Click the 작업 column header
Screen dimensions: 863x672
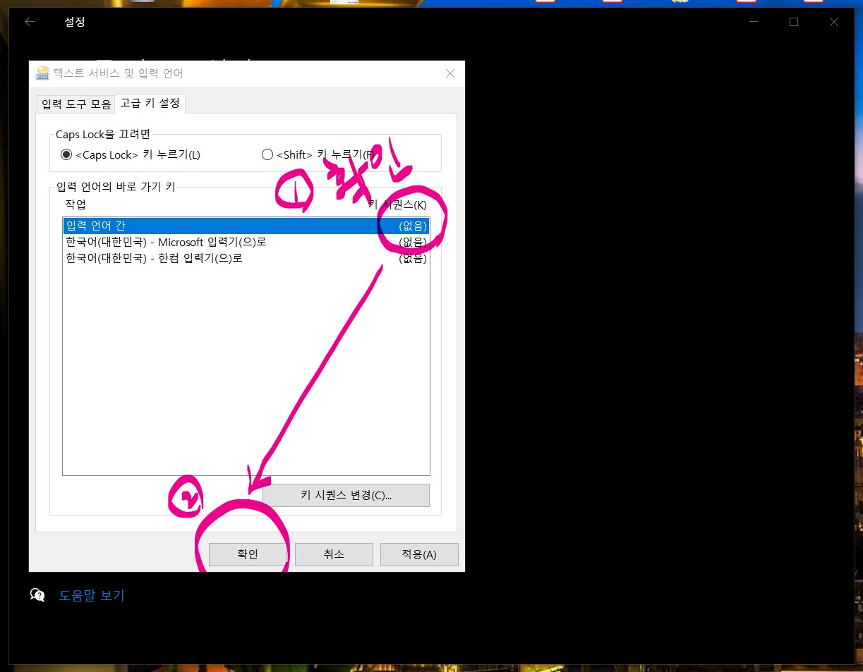76,204
